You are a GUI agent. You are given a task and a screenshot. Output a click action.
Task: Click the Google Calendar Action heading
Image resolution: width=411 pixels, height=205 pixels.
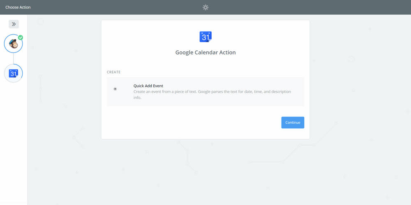[205, 52]
